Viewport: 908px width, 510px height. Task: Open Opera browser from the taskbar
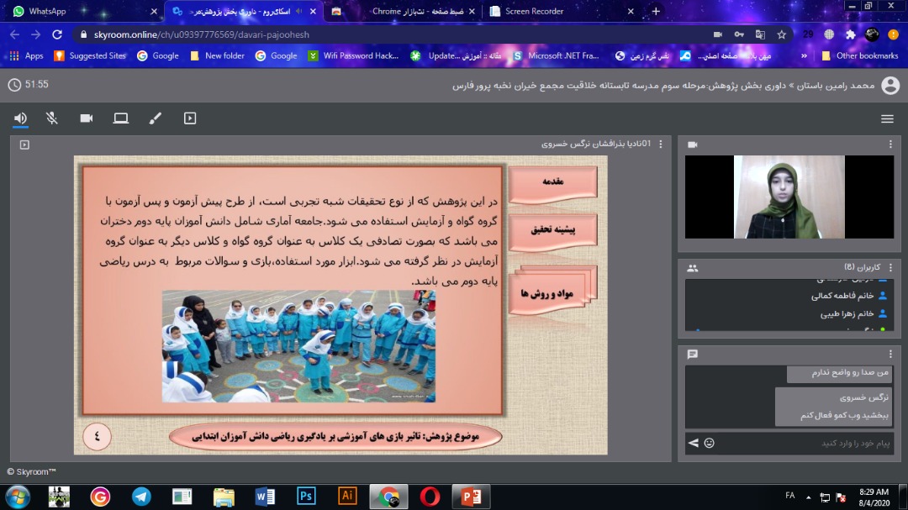coord(430,497)
